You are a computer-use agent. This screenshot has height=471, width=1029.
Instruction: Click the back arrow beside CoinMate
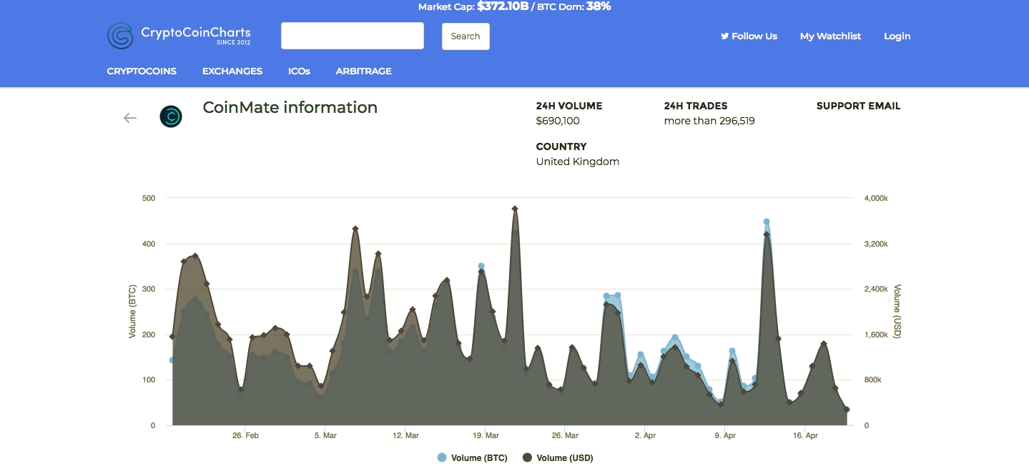pos(130,118)
